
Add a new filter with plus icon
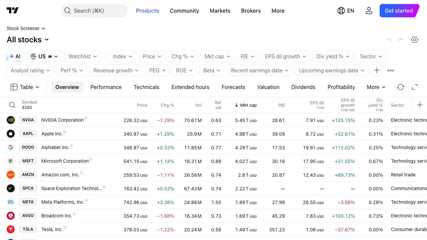(x=377, y=70)
